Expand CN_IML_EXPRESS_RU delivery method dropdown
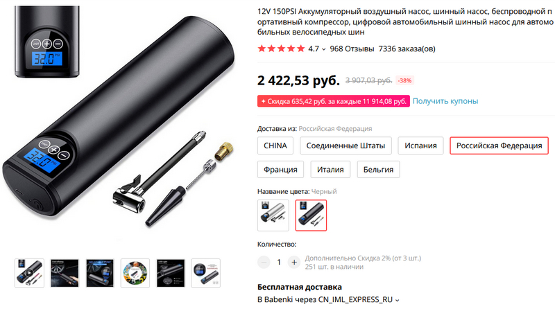Image resolution: width=555 pixels, height=309 pixels. pos(397,300)
